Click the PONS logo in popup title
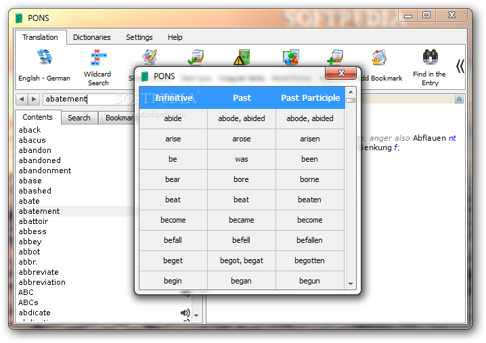486x343 pixels. click(x=145, y=76)
